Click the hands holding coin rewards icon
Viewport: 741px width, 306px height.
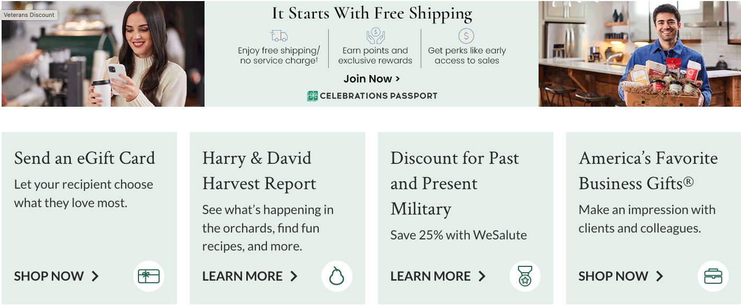point(375,36)
